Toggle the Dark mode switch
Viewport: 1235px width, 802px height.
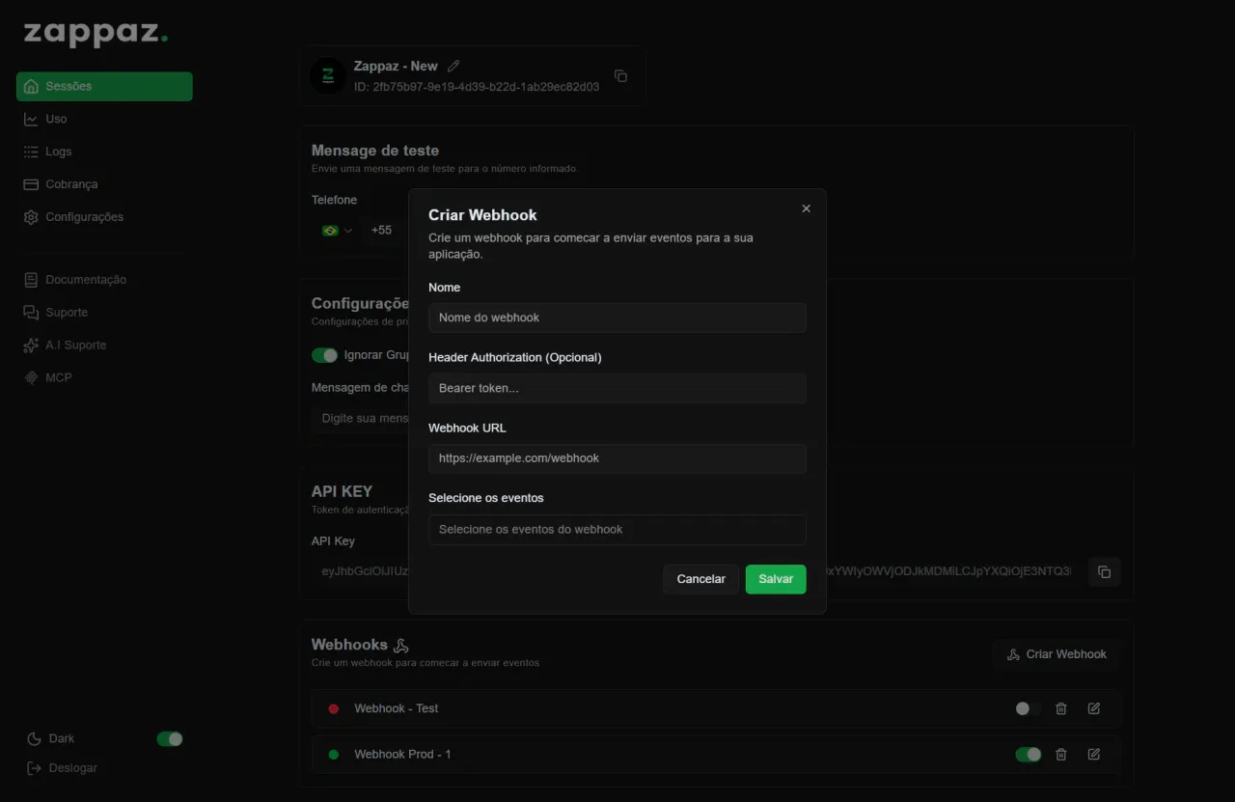tap(170, 739)
